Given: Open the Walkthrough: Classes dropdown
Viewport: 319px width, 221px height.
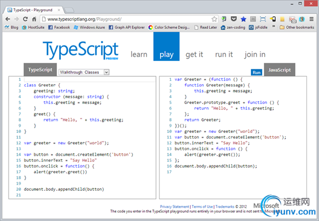Looking at the screenshot, I should click(x=84, y=72).
